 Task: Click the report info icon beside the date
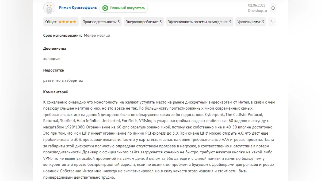(273, 8)
